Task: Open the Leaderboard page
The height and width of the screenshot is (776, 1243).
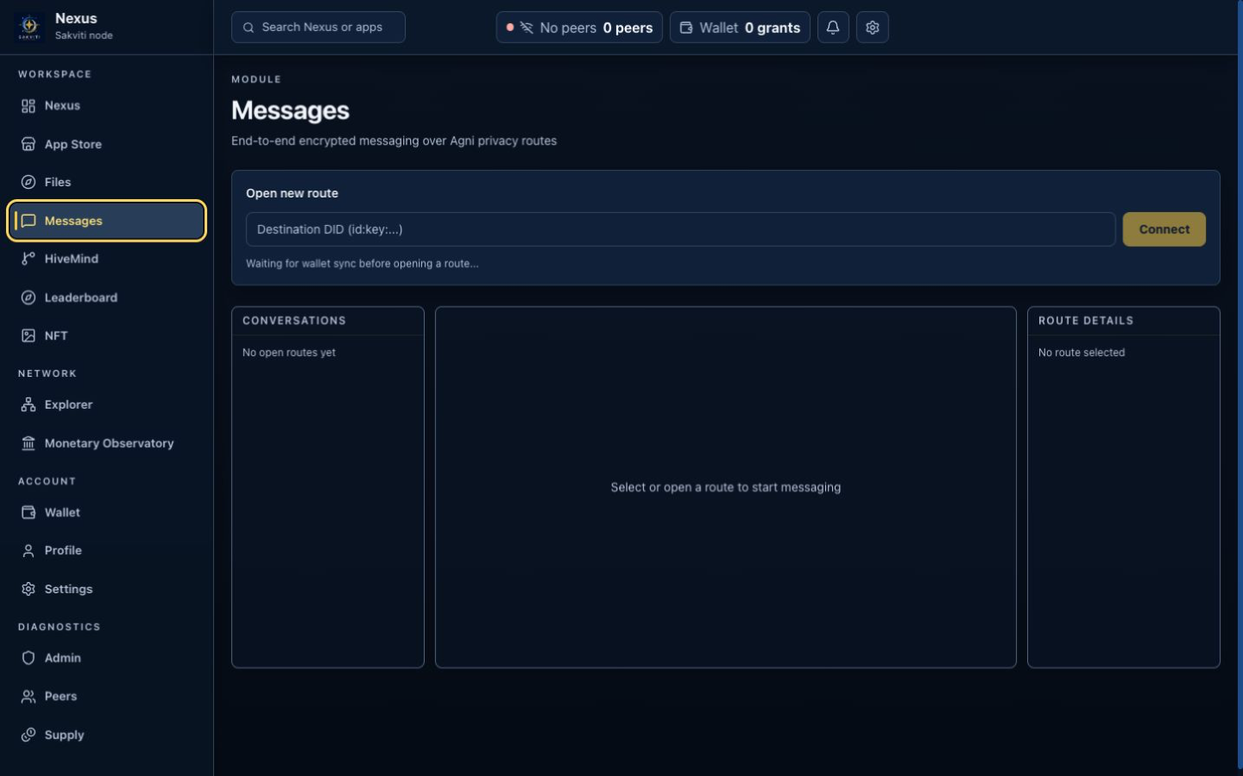Action: click(x=106, y=297)
